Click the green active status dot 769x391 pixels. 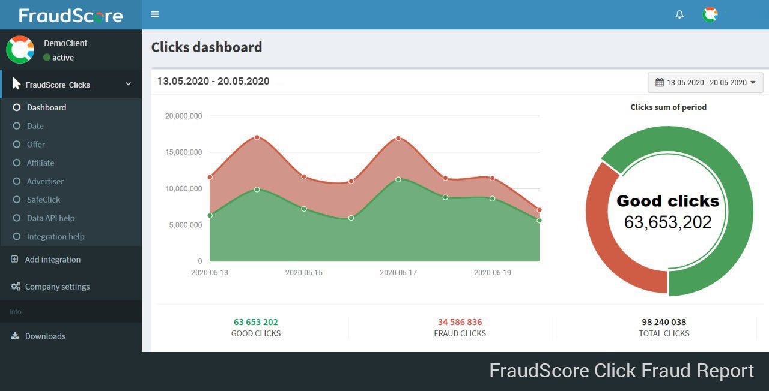point(47,58)
